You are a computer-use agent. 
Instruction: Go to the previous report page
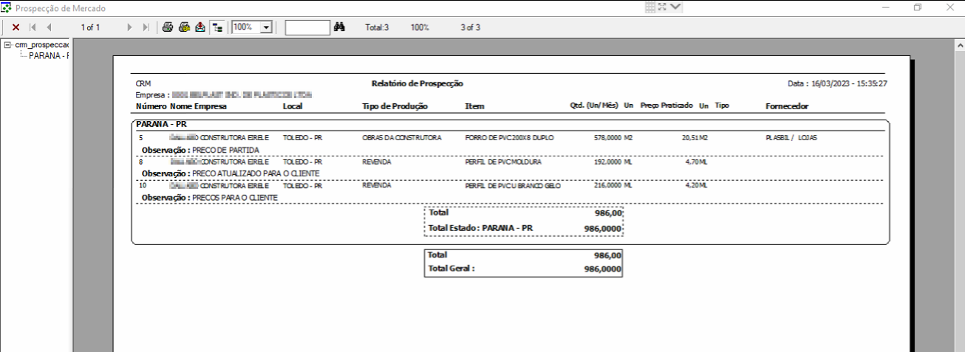[x=49, y=27]
